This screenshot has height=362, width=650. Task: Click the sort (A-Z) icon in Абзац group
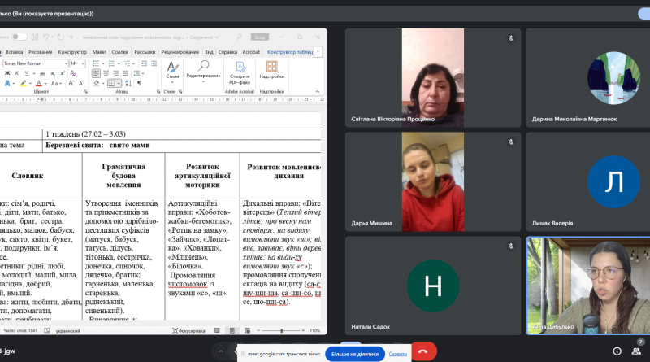pos(128,83)
